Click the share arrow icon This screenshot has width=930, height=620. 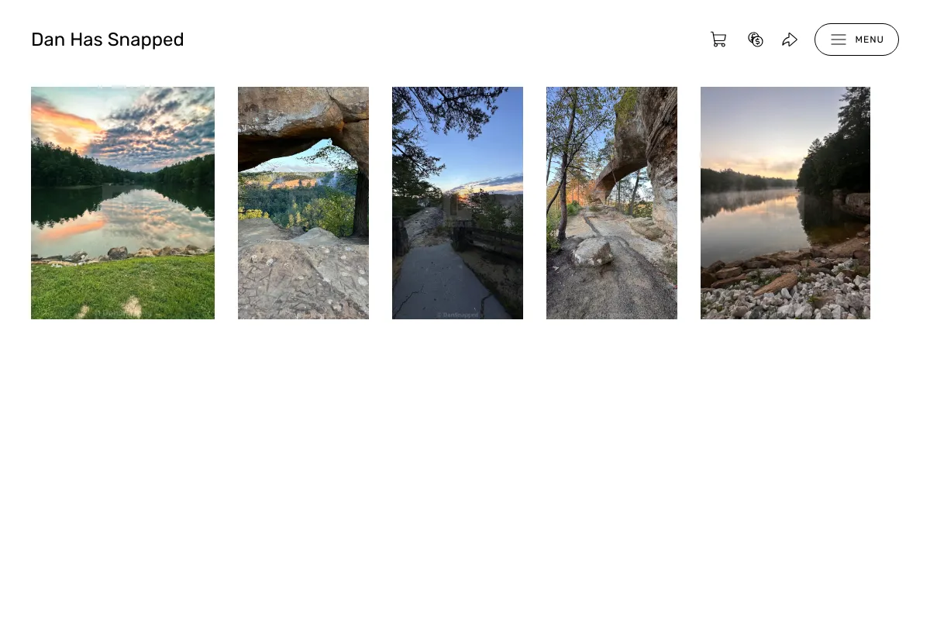[x=790, y=40]
